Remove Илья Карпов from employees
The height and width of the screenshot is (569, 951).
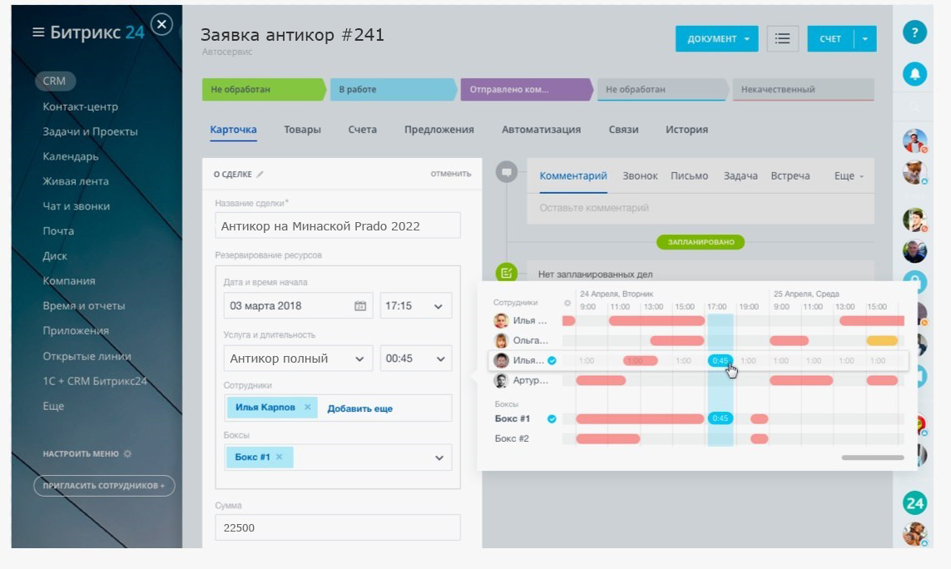(308, 407)
